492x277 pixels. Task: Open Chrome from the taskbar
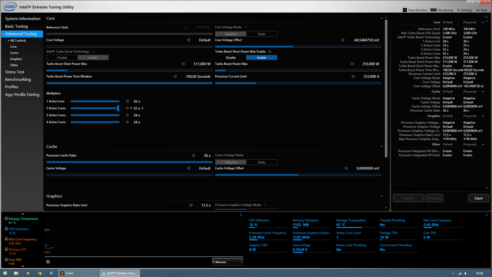tap(40, 273)
